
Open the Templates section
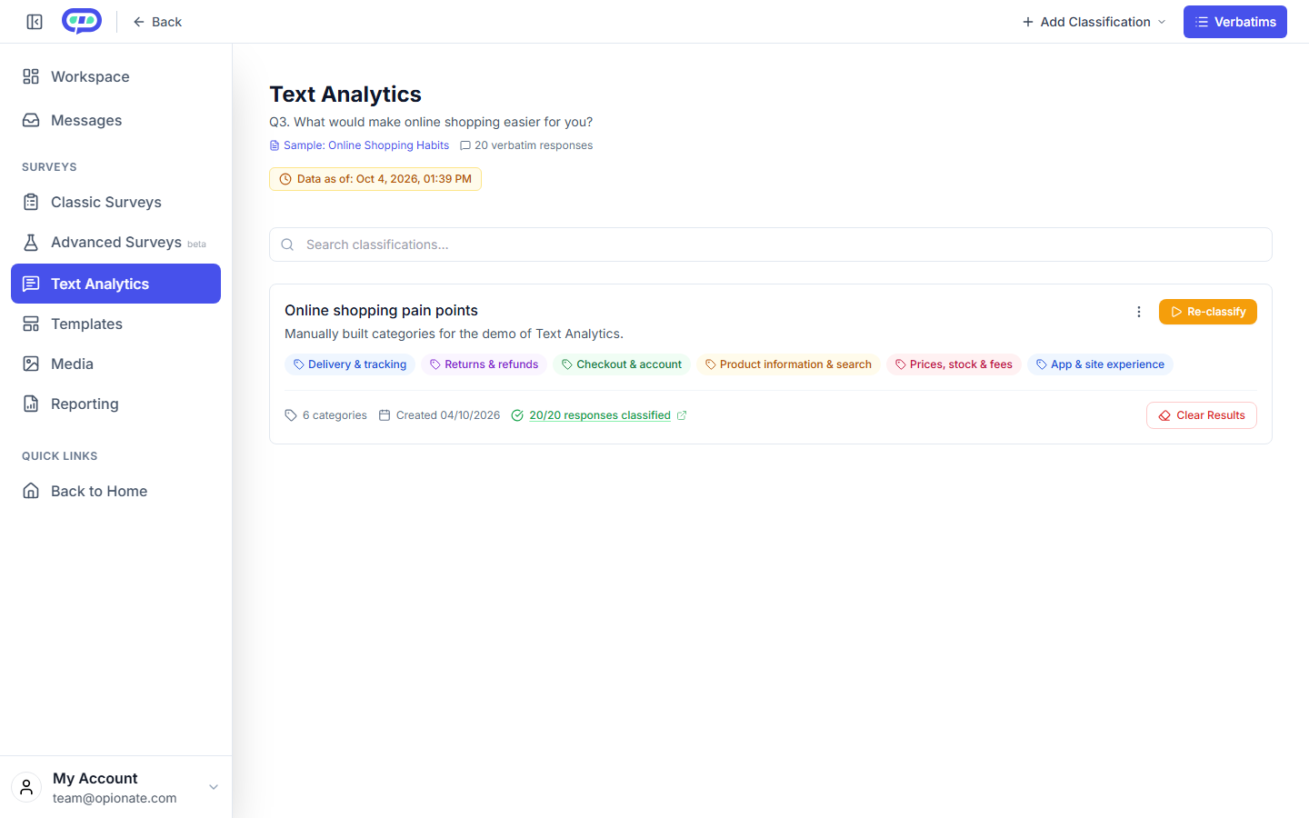tap(115, 324)
